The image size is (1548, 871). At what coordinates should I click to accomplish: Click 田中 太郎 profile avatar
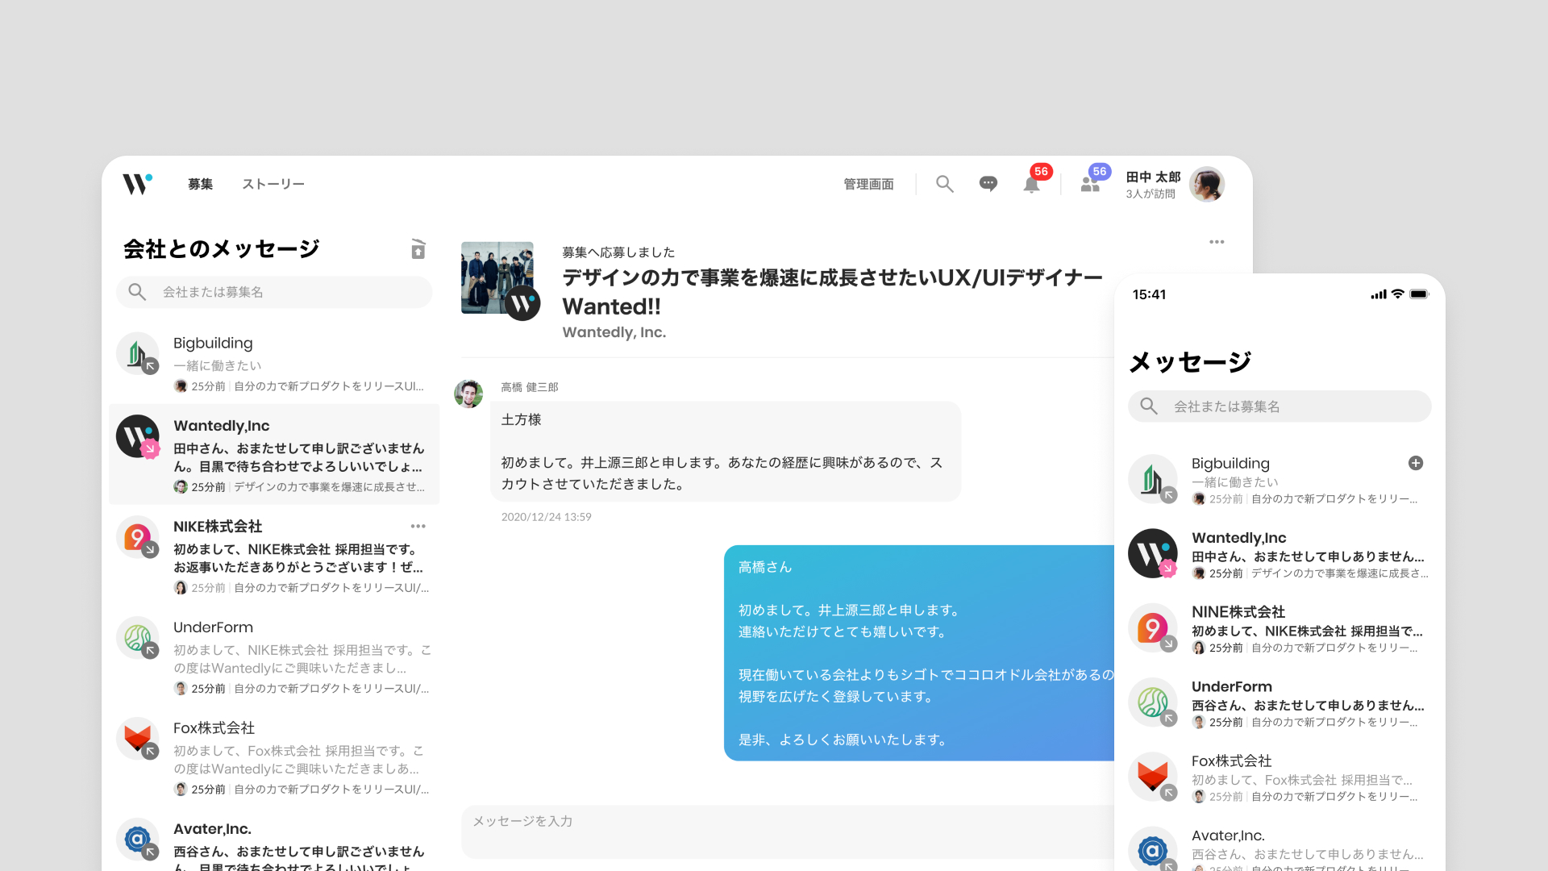[1207, 184]
